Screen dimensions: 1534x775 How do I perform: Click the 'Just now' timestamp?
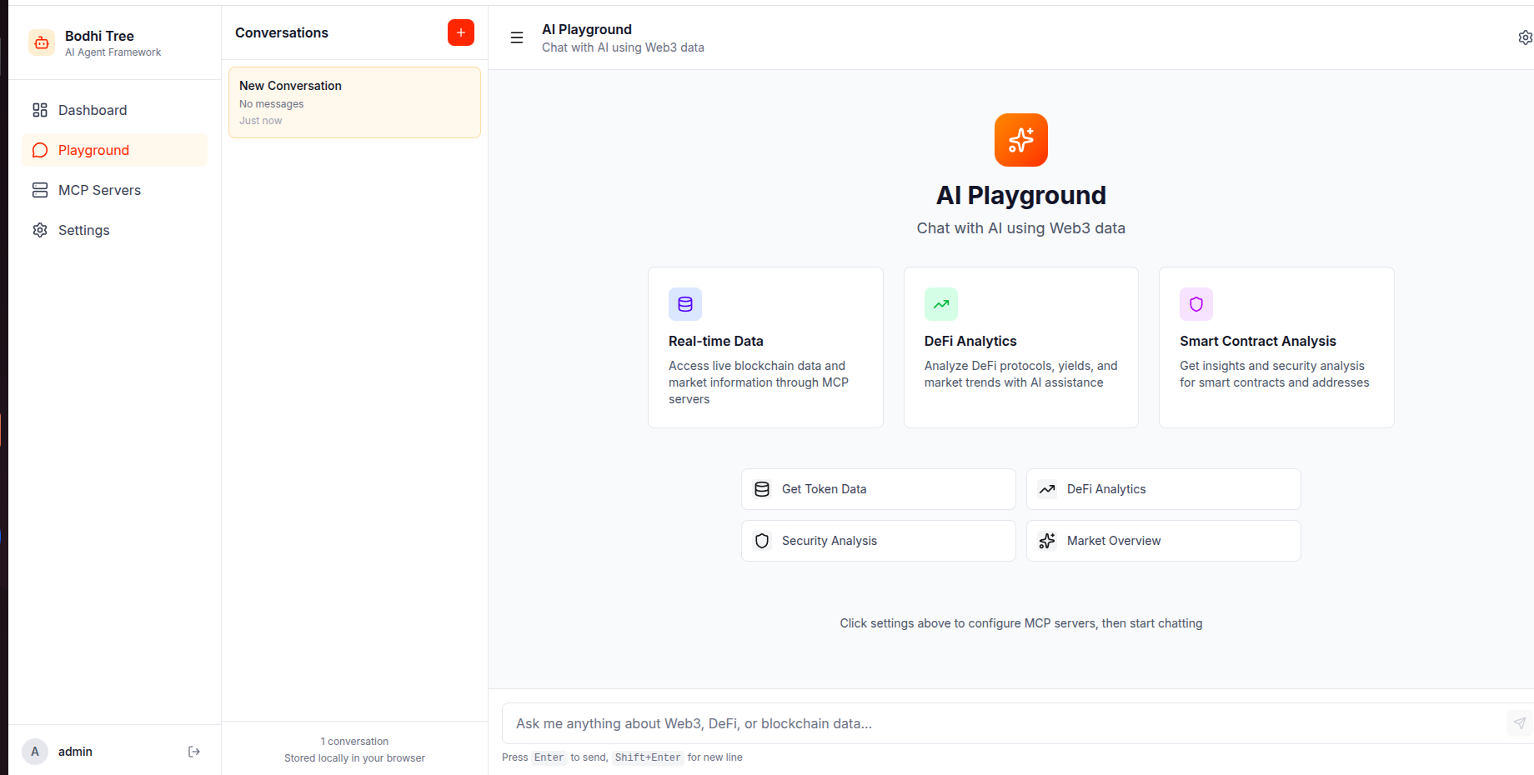point(261,121)
